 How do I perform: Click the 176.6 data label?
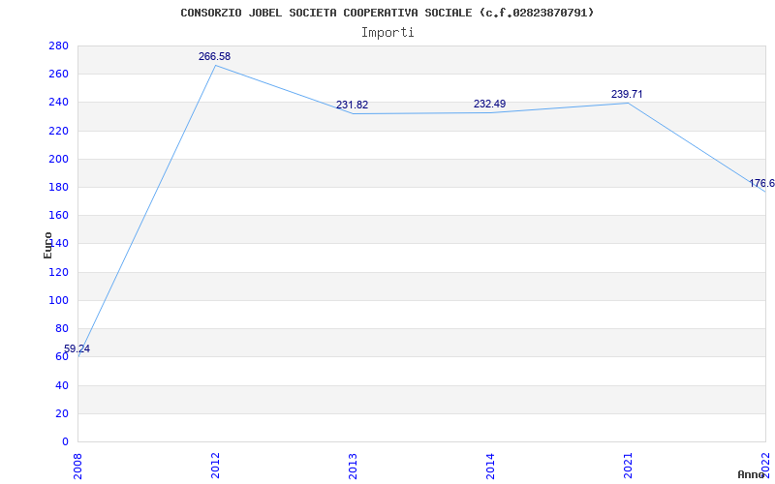(761, 183)
